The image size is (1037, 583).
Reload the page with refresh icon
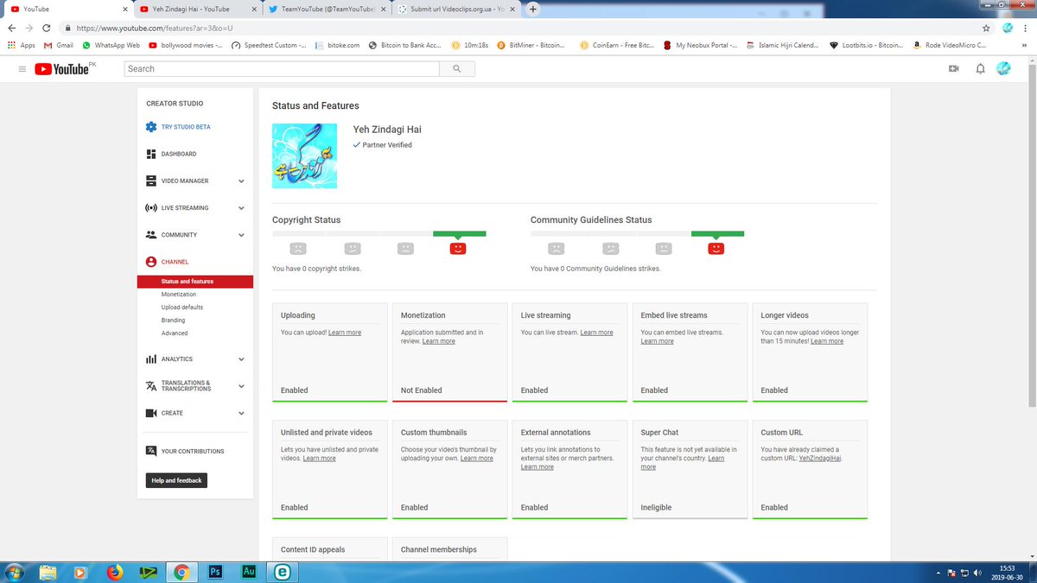pos(48,28)
